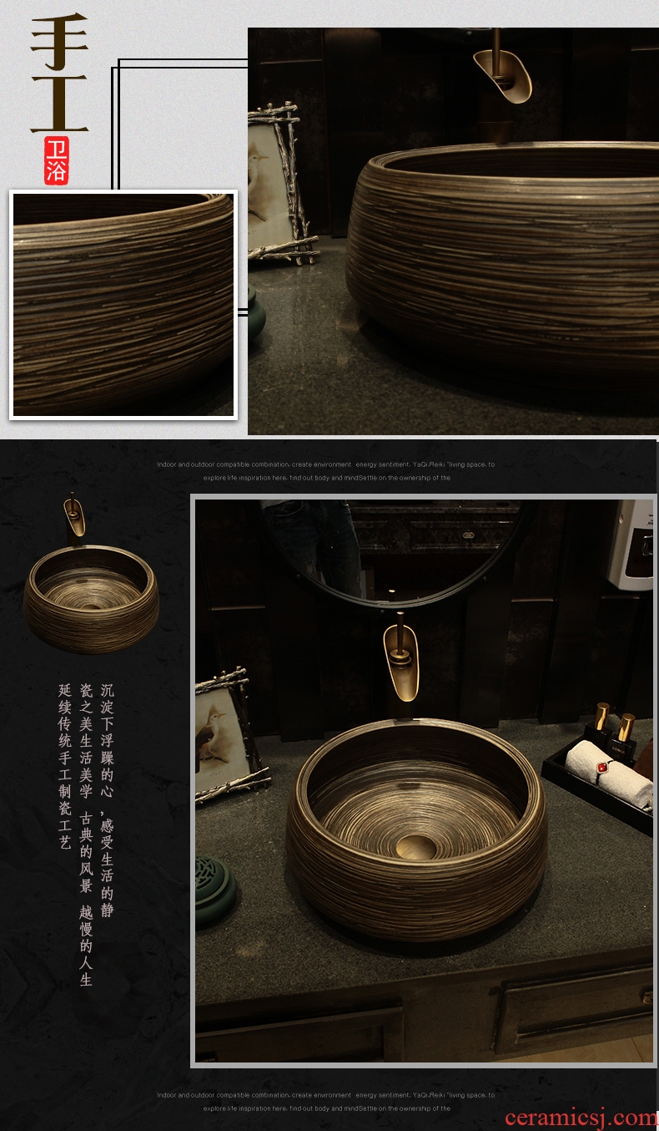Click the vertical text 延续传统手工制瓷工艺

[x=65, y=767]
